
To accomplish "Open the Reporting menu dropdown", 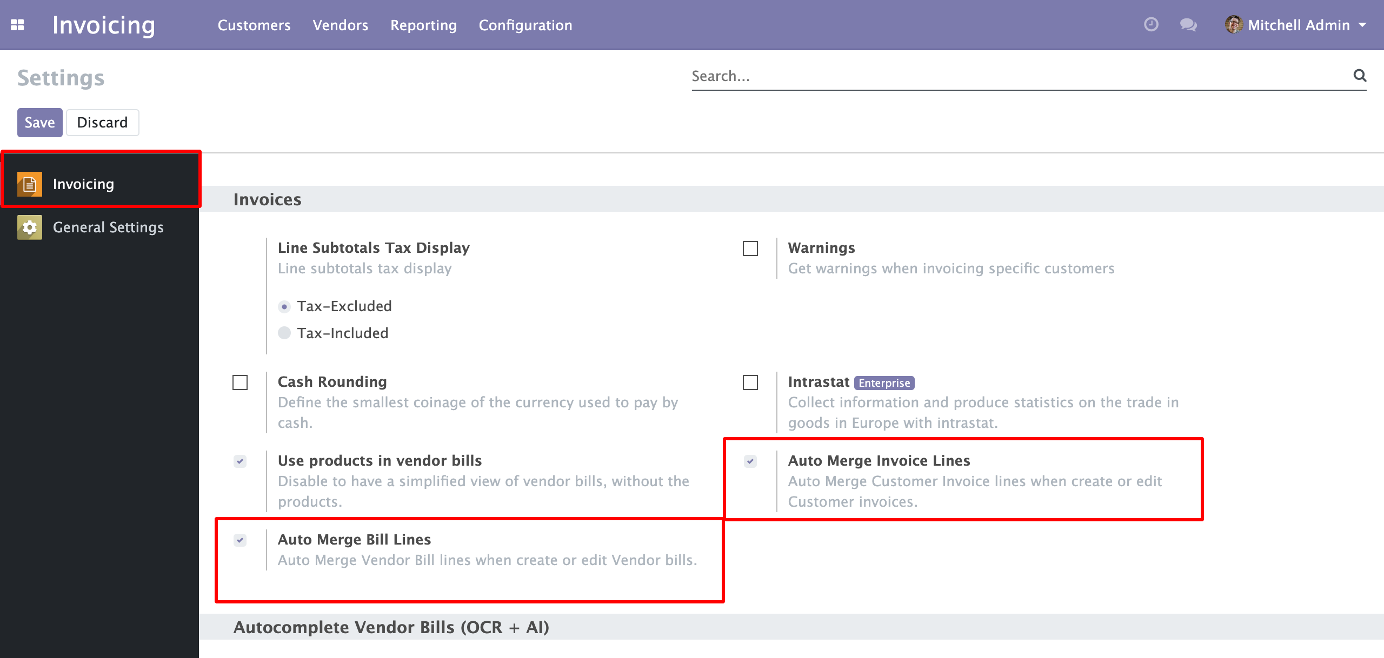I will point(423,25).
